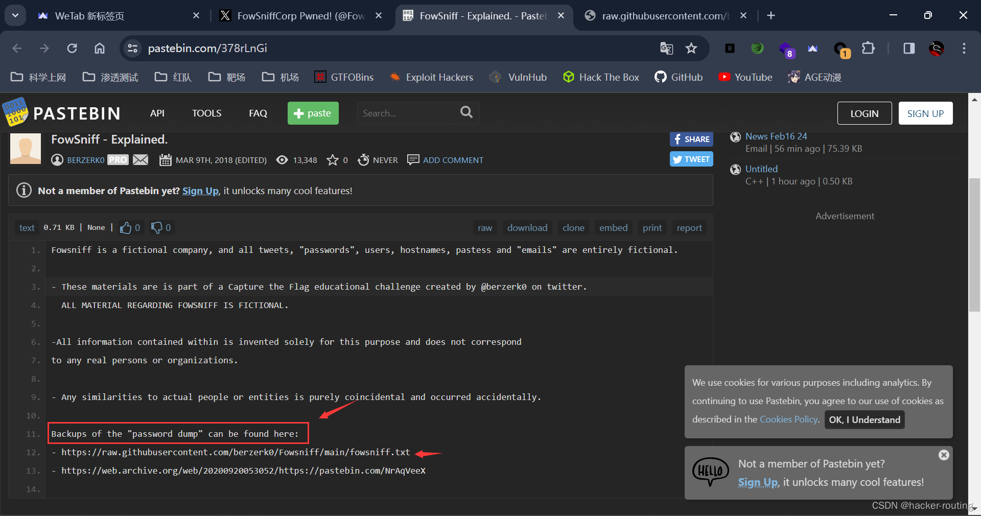Switch to FowSniffCorp Pwned! tab
Screen dimensions: 981x516
(300, 16)
